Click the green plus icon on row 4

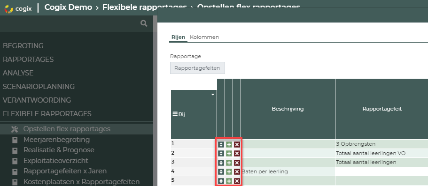click(x=229, y=172)
